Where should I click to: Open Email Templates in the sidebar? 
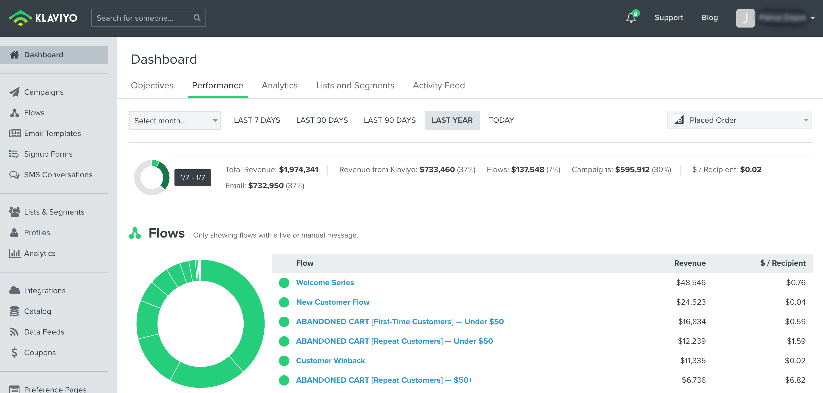(53, 133)
